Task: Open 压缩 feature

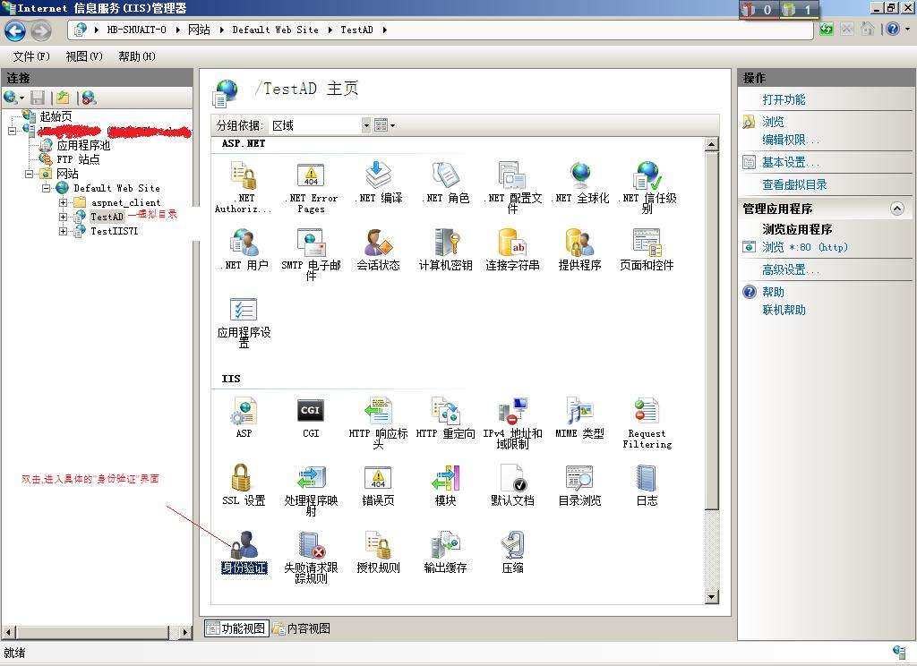Action: pos(512,552)
